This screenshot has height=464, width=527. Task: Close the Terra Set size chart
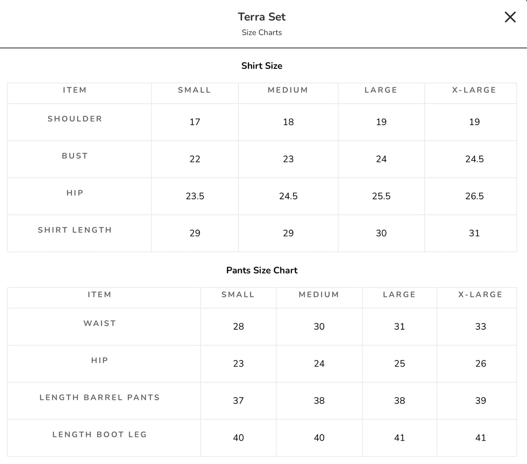(510, 17)
